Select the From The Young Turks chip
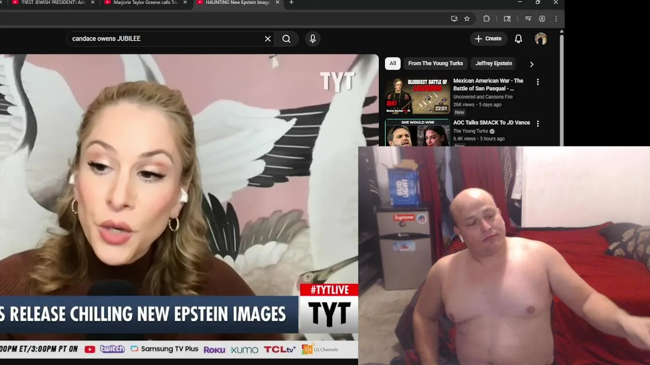Image resolution: width=650 pixels, height=365 pixels. pos(436,63)
